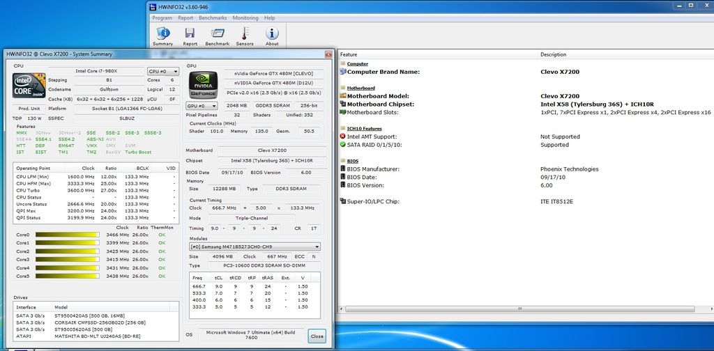Select the ST9500420AS drive row
This screenshot has width=714, height=351.
pos(96,315)
